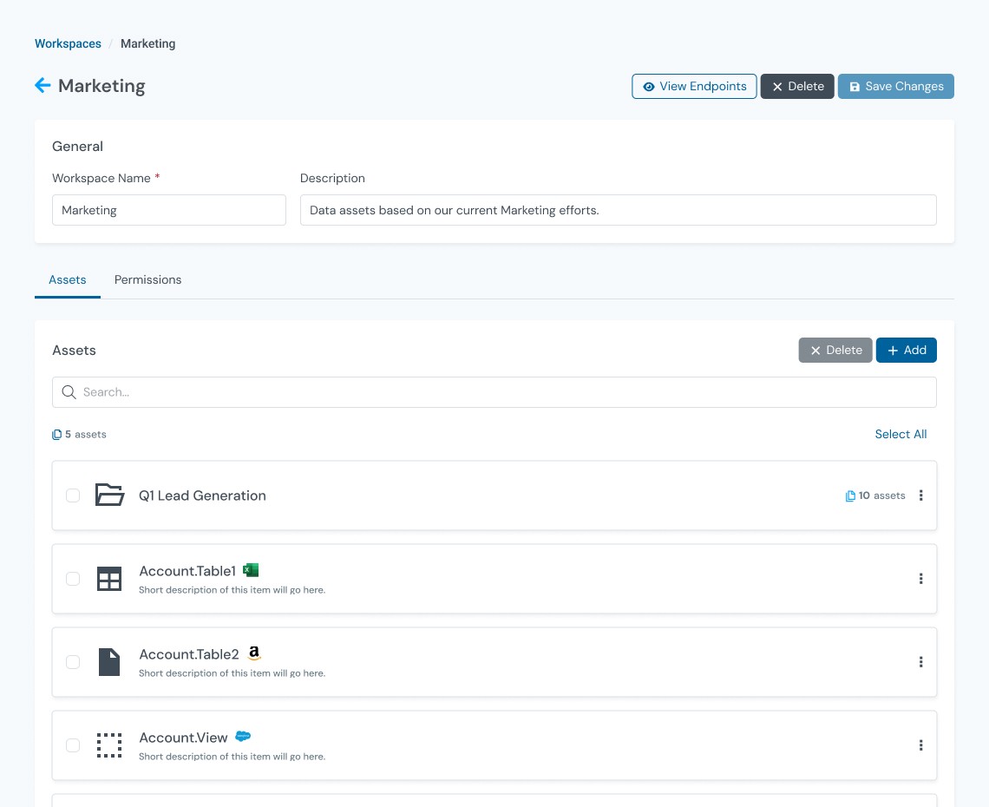Open the Workspaces breadcrumb link
The width and height of the screenshot is (989, 807).
(x=68, y=43)
